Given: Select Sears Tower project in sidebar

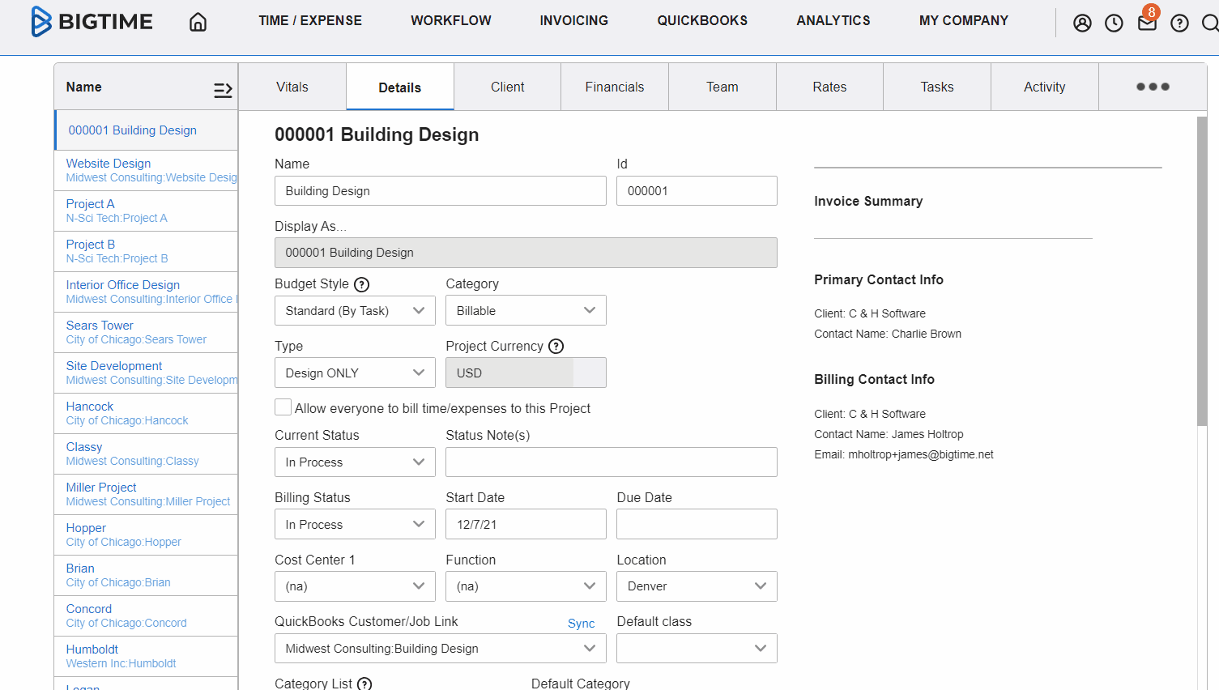Looking at the screenshot, I should pyautogui.click(x=99, y=325).
